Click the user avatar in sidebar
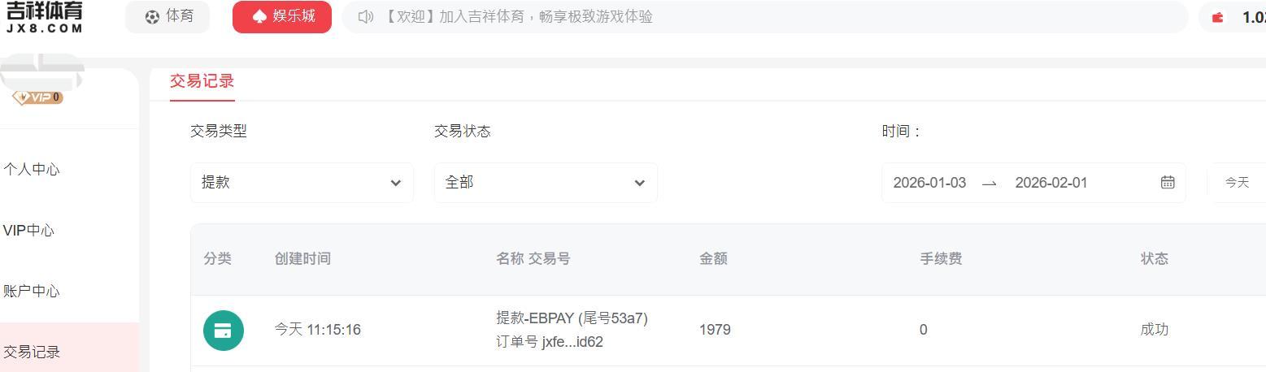1266x372 pixels. pyautogui.click(x=41, y=72)
